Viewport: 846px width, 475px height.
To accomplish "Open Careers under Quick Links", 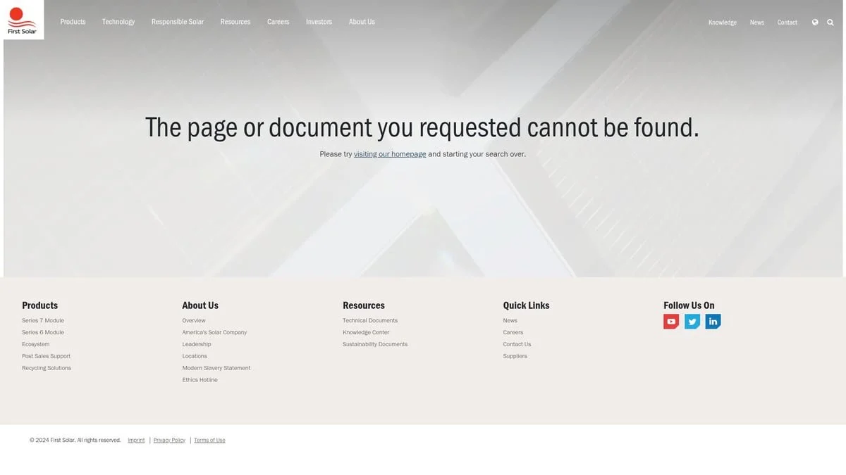I will tap(513, 333).
